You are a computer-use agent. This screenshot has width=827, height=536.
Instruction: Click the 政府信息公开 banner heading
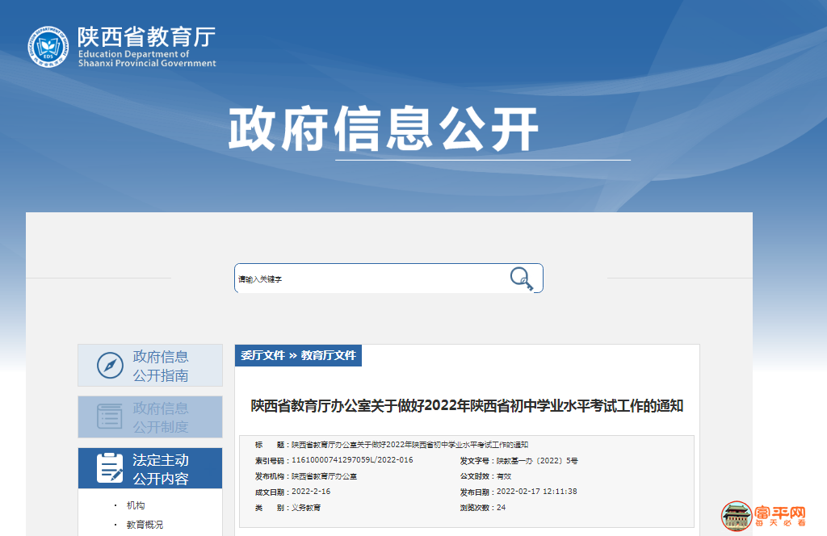[383, 128]
